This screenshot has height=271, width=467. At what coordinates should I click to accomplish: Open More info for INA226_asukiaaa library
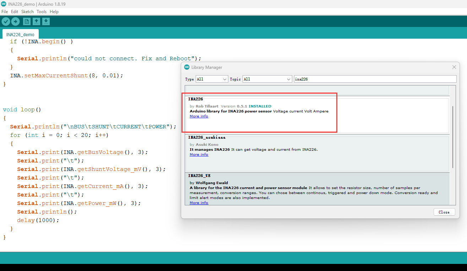click(199, 155)
